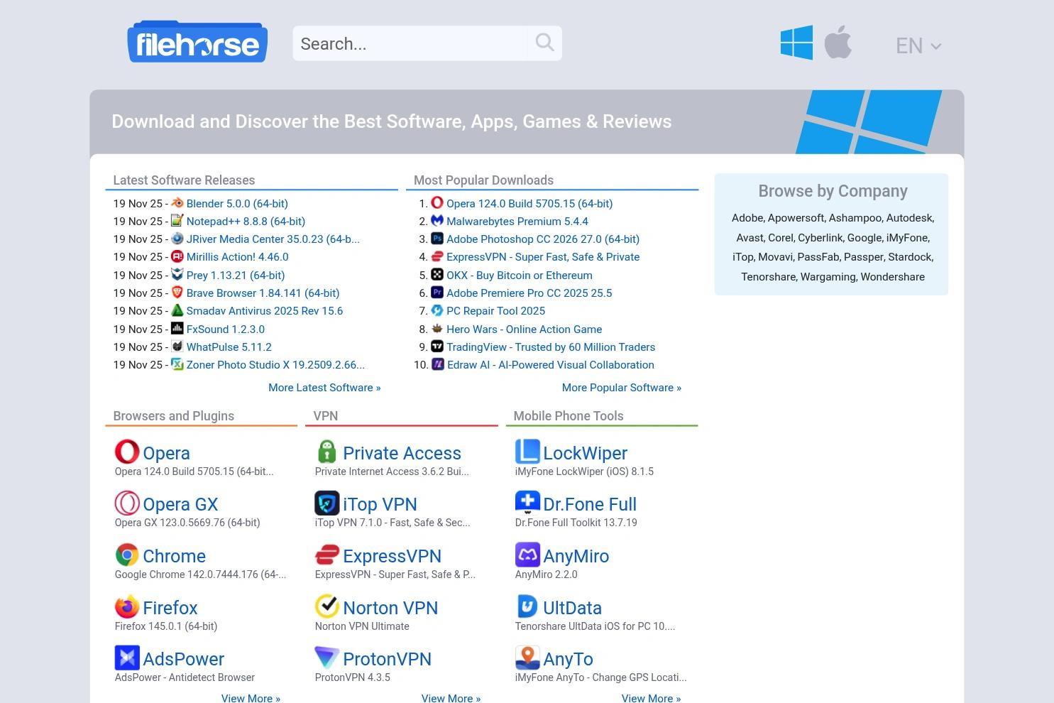Open PC Repair Tool 2025 link
Image resolution: width=1054 pixels, height=703 pixels.
click(x=496, y=311)
